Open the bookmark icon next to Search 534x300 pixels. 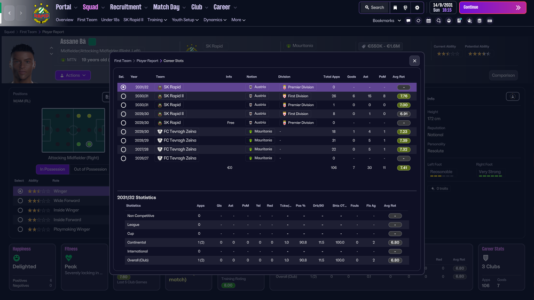coord(395,7)
